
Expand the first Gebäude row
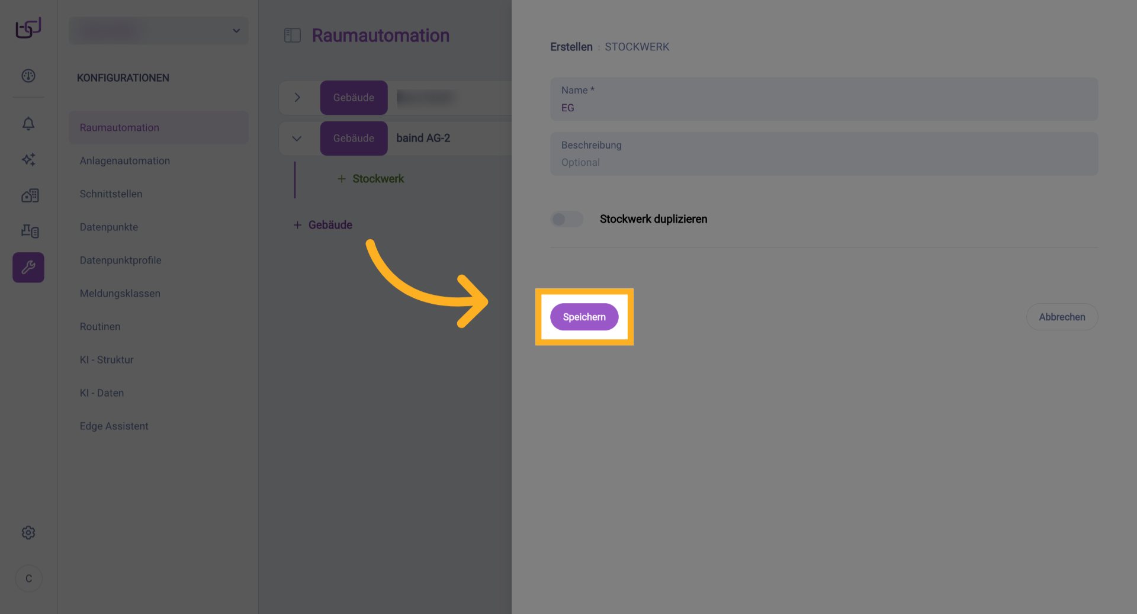pyautogui.click(x=297, y=97)
